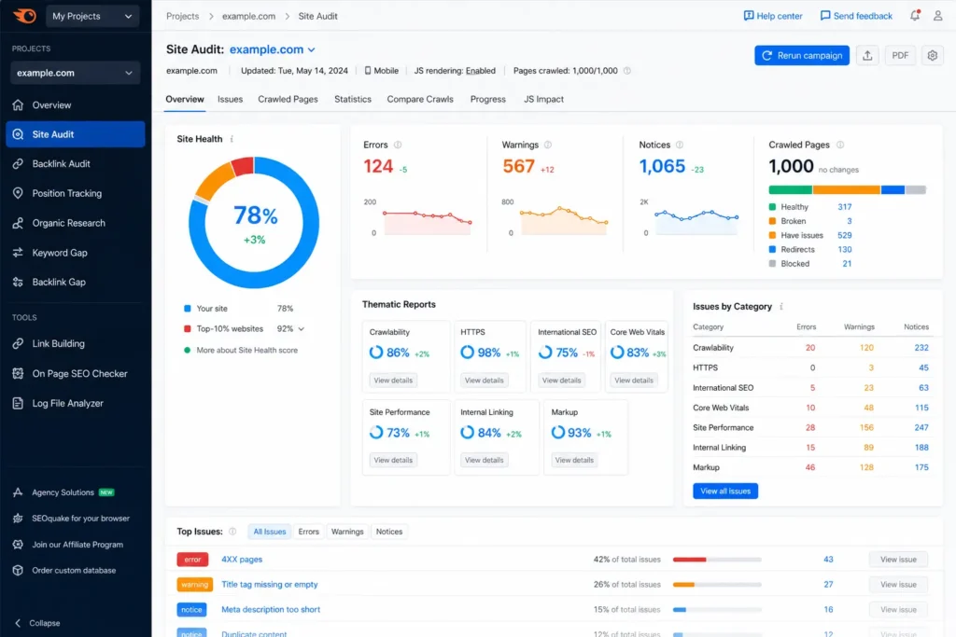956x637 pixels.
Task: Filter Top Issues by Notices
Action: [389, 532]
